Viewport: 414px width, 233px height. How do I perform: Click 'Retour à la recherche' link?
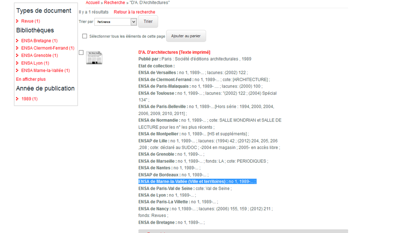(x=134, y=12)
